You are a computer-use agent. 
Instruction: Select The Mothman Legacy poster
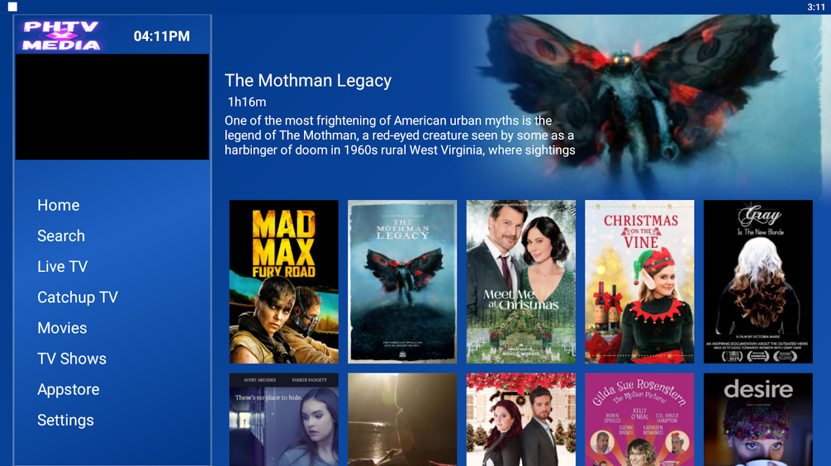pyautogui.click(x=402, y=282)
